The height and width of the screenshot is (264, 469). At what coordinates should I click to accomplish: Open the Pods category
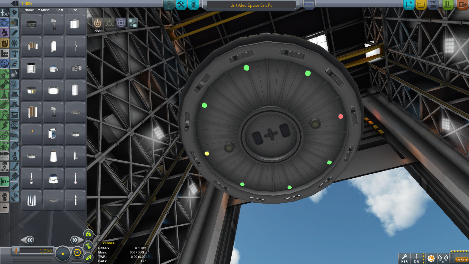pos(15,12)
